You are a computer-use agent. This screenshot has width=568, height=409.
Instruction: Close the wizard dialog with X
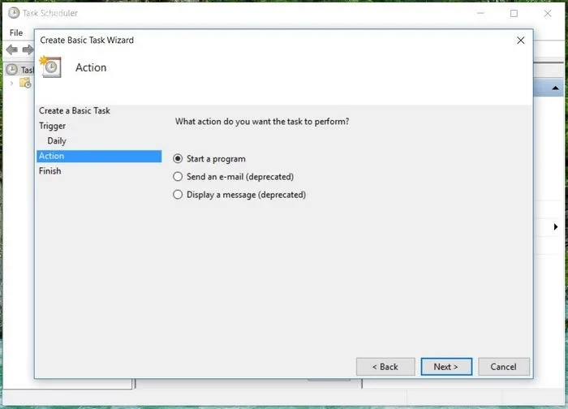(520, 40)
